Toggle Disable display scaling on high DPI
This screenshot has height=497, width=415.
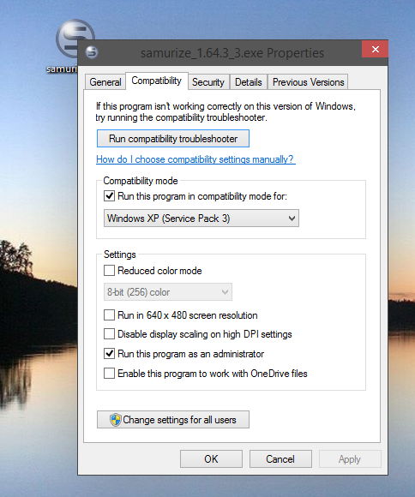point(109,334)
